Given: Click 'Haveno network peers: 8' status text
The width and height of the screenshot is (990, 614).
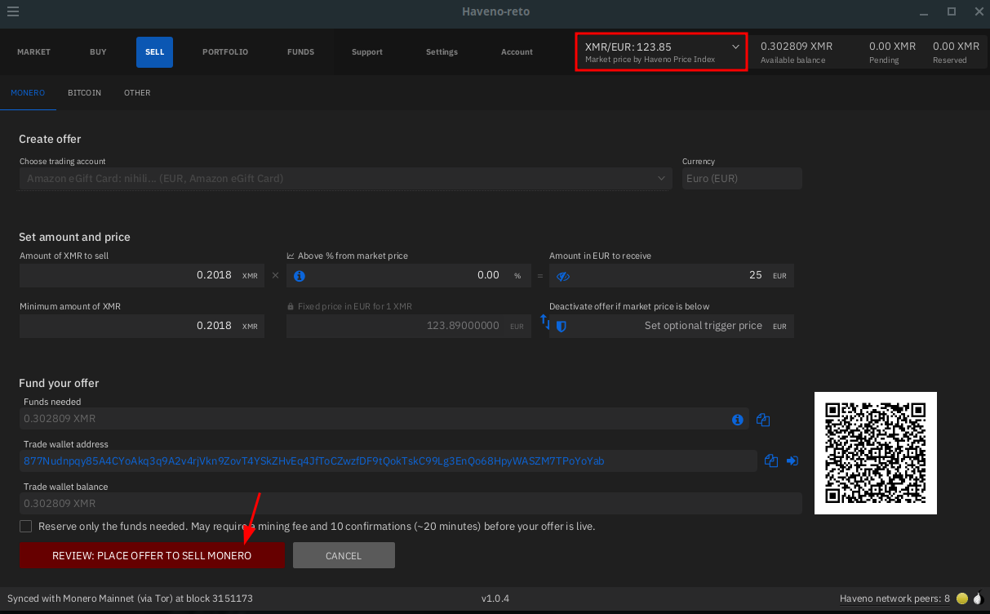Looking at the screenshot, I should pos(895,598).
